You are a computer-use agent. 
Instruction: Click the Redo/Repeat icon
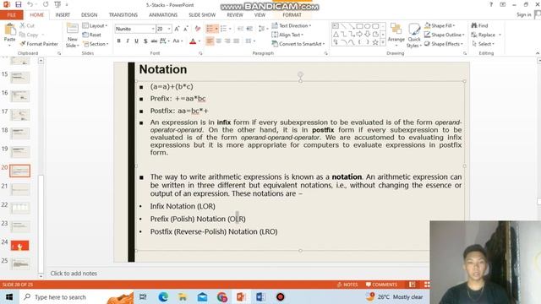tap(46, 4)
